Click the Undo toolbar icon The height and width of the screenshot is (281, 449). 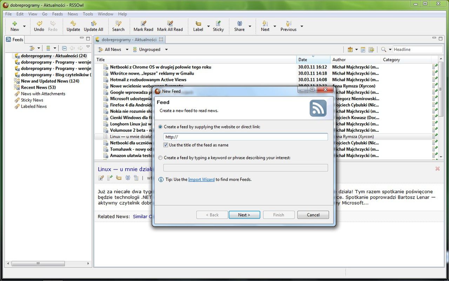pos(39,24)
